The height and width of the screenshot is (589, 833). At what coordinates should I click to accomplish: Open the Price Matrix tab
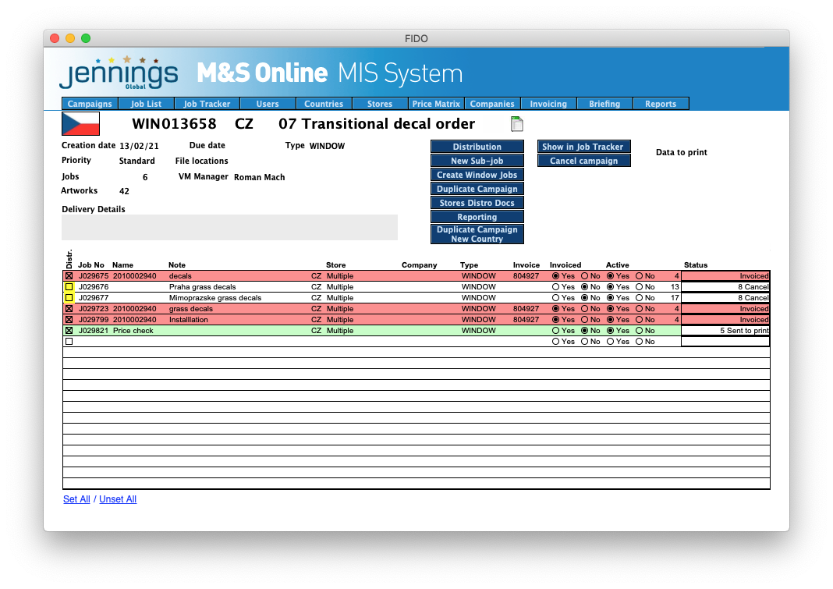435,103
